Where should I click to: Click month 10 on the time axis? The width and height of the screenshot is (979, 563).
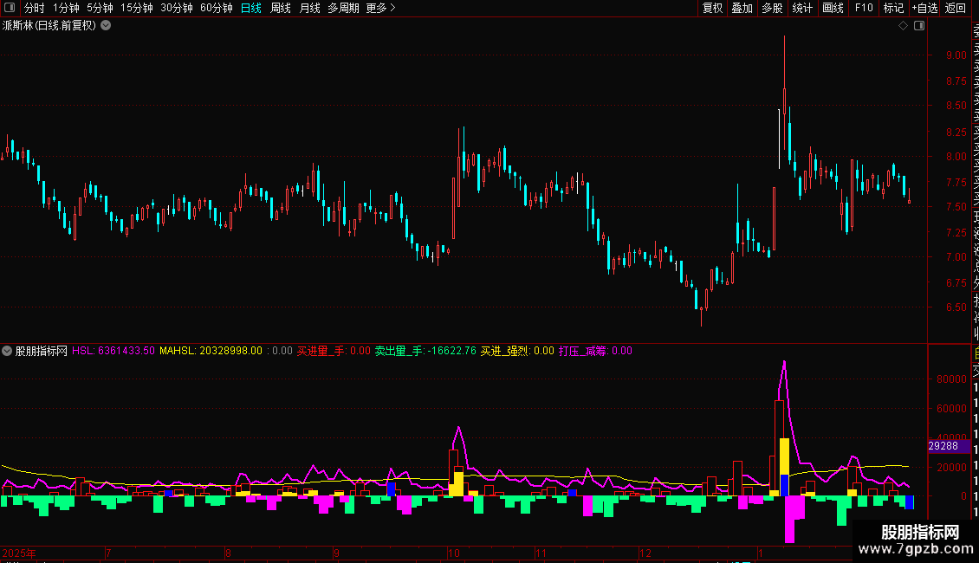point(454,553)
